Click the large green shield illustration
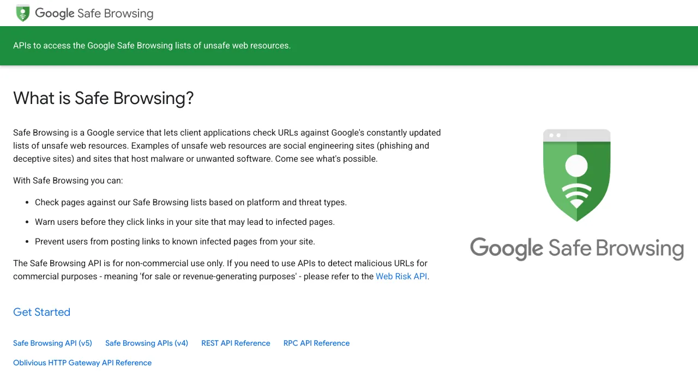Screen dimensions: 698x392 576,175
